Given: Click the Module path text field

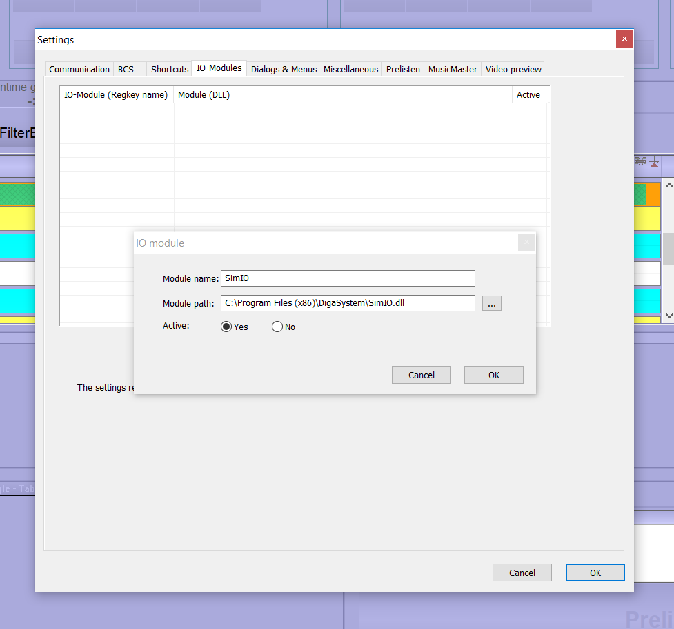Looking at the screenshot, I should pyautogui.click(x=348, y=303).
